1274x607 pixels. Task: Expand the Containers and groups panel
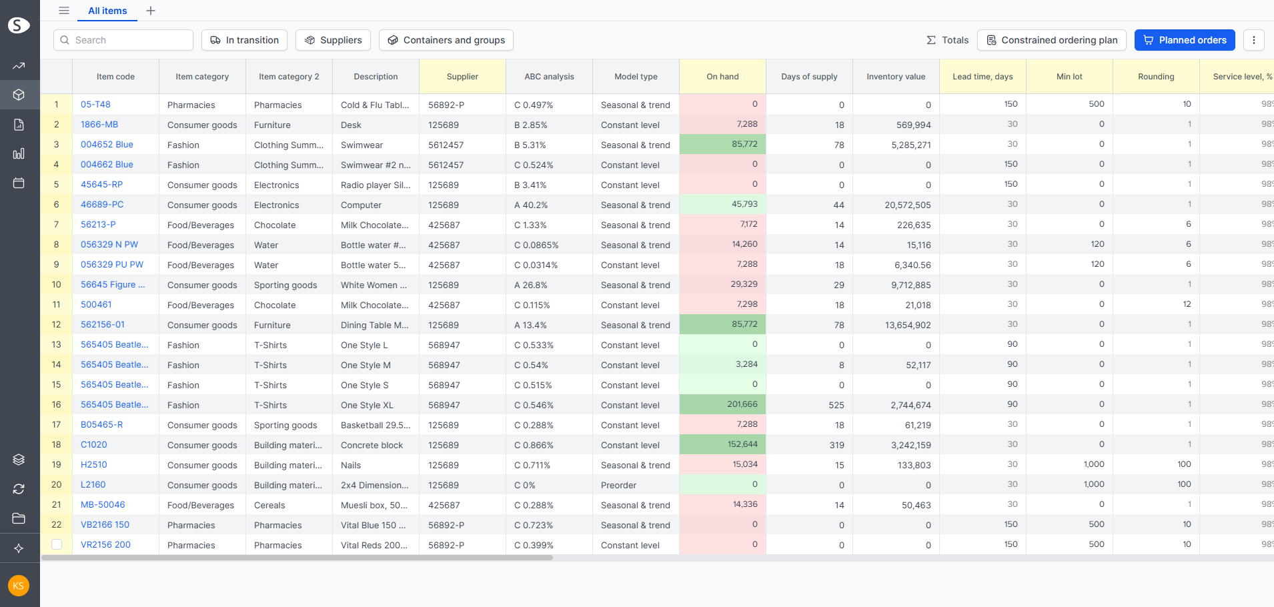coord(446,40)
